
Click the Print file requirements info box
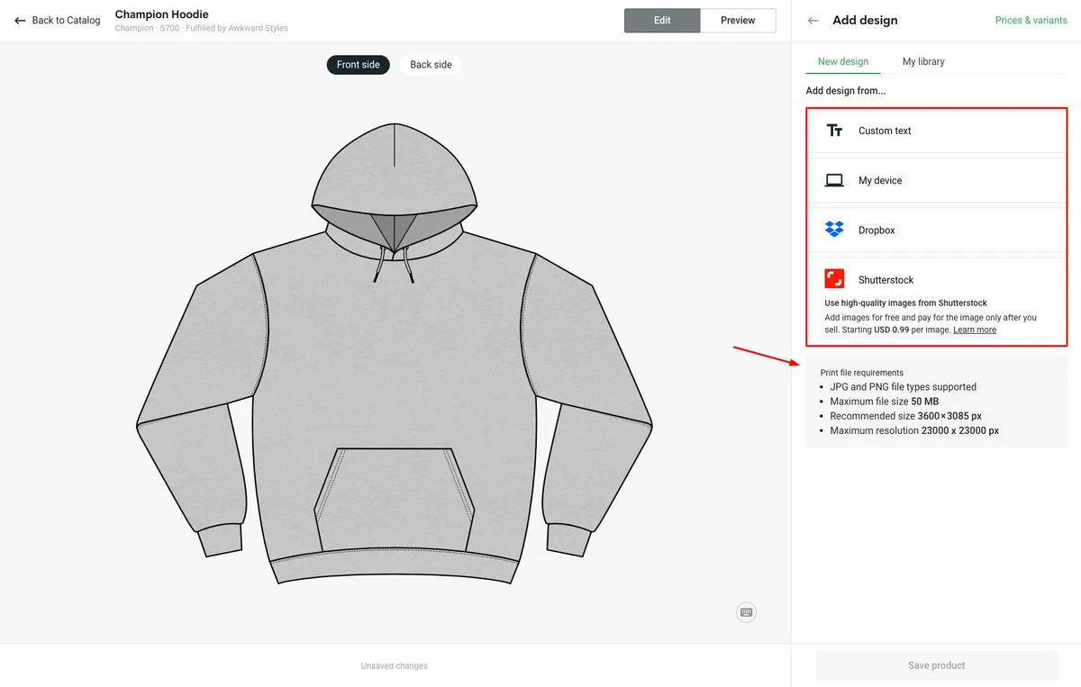[x=936, y=402]
